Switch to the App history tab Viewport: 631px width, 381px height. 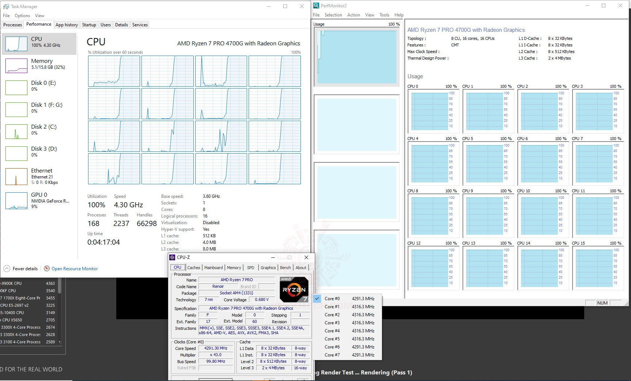(x=67, y=25)
